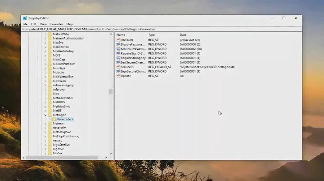The height and width of the screenshot is (181, 324).
Task: Open the Favorites menu
Action: (56, 24)
